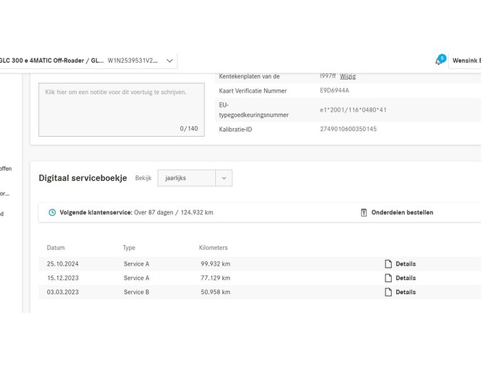Open Details text for the 77.129 km service

(405, 278)
